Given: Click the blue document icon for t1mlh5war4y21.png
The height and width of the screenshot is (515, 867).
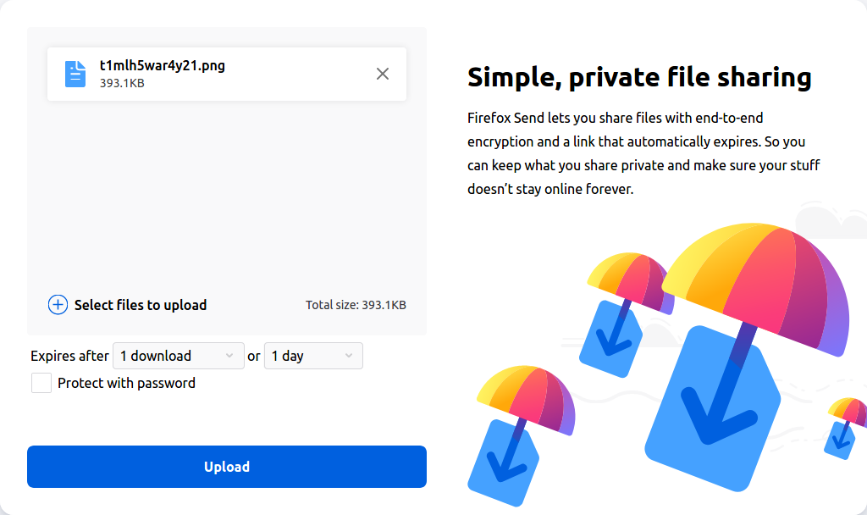Looking at the screenshot, I should (75, 74).
